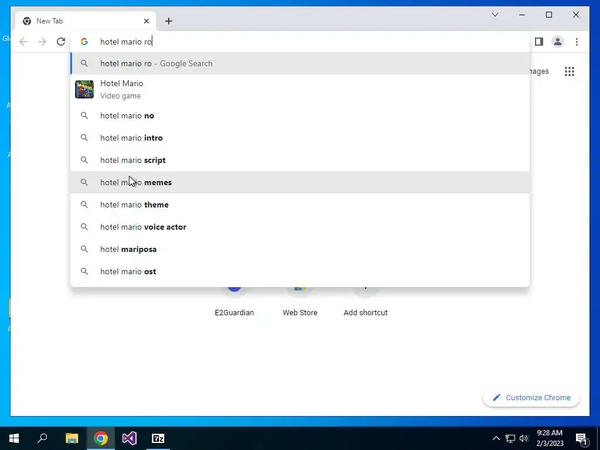
Task: Click the network status tray icon
Action: [510, 438]
